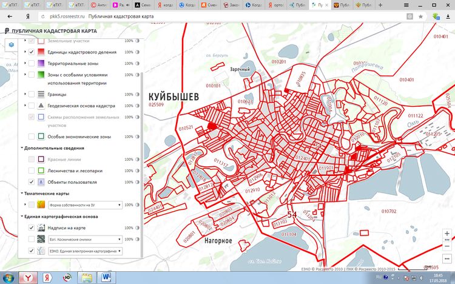Zoom out the map with minus button
The height and width of the screenshot is (284, 455).
click(x=447, y=246)
